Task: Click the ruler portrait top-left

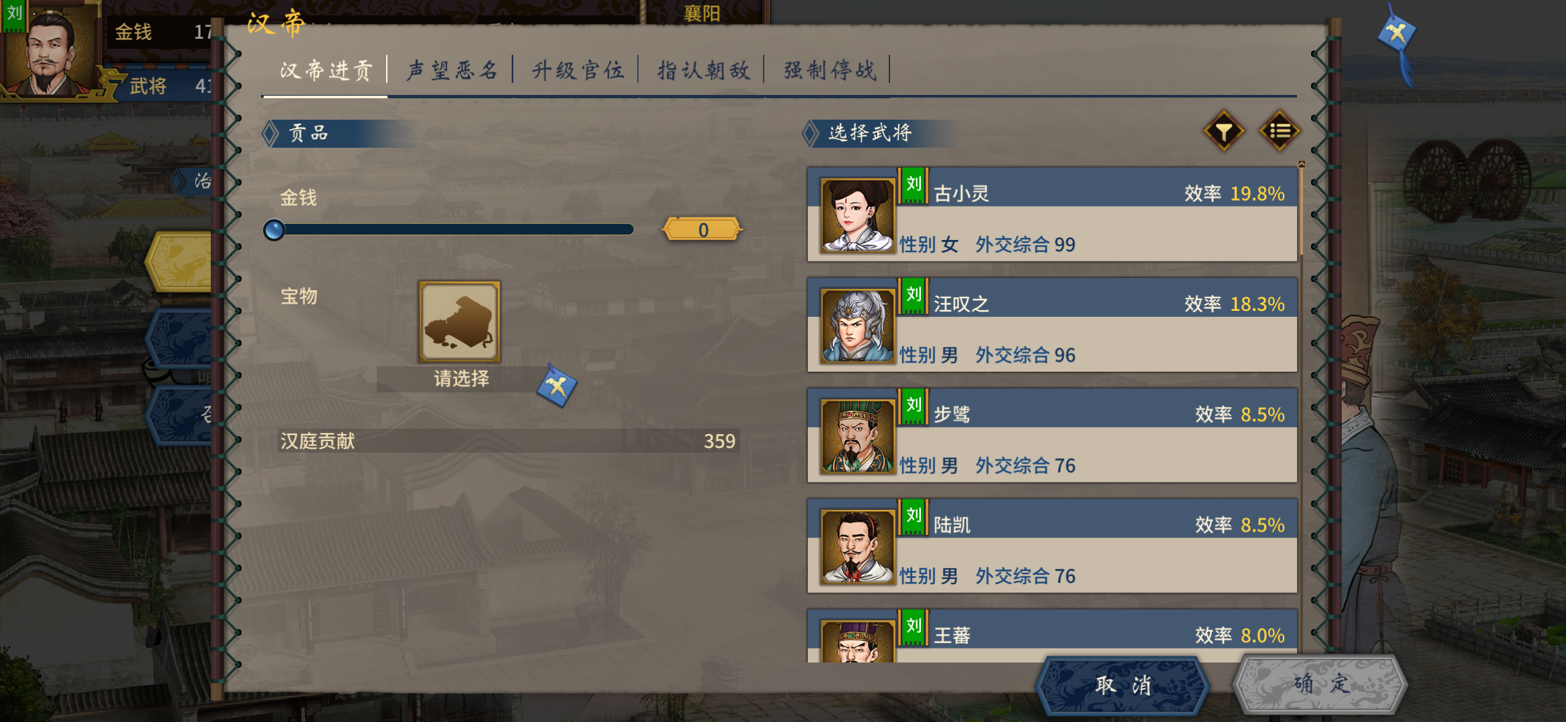Action: coord(47,48)
